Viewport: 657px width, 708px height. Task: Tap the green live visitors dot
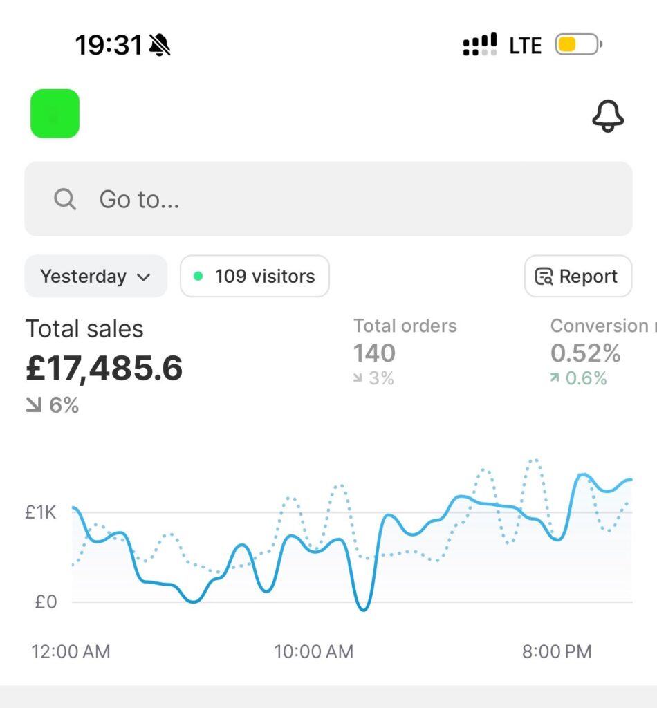point(198,277)
